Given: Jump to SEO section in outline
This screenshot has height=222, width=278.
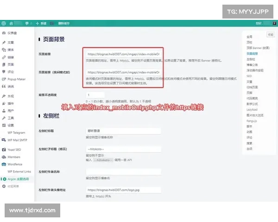Looking at the screenshot, I should 249,76.
